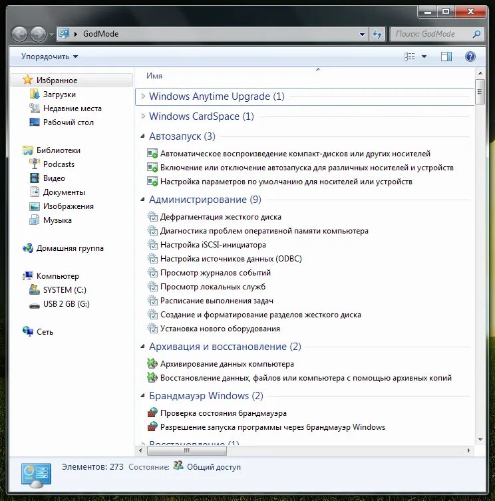Click icon of Дефрагментация жесткого диска

coord(152,217)
